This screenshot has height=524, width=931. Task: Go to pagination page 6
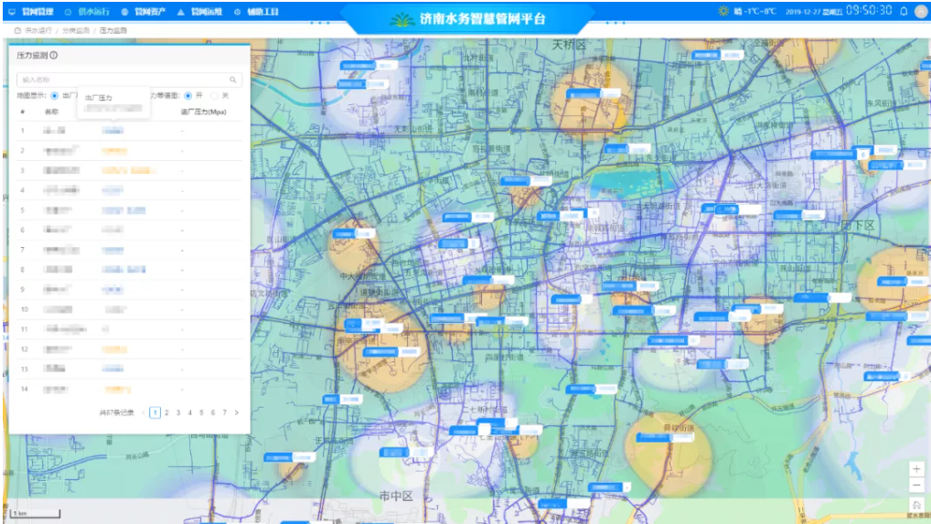[x=213, y=412]
